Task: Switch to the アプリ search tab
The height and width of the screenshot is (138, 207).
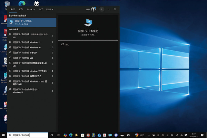Action: [21, 9]
